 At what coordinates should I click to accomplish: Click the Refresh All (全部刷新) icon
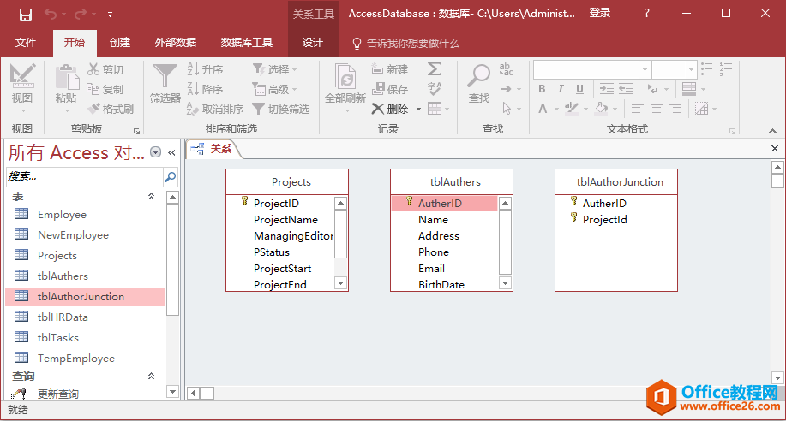[x=345, y=78]
